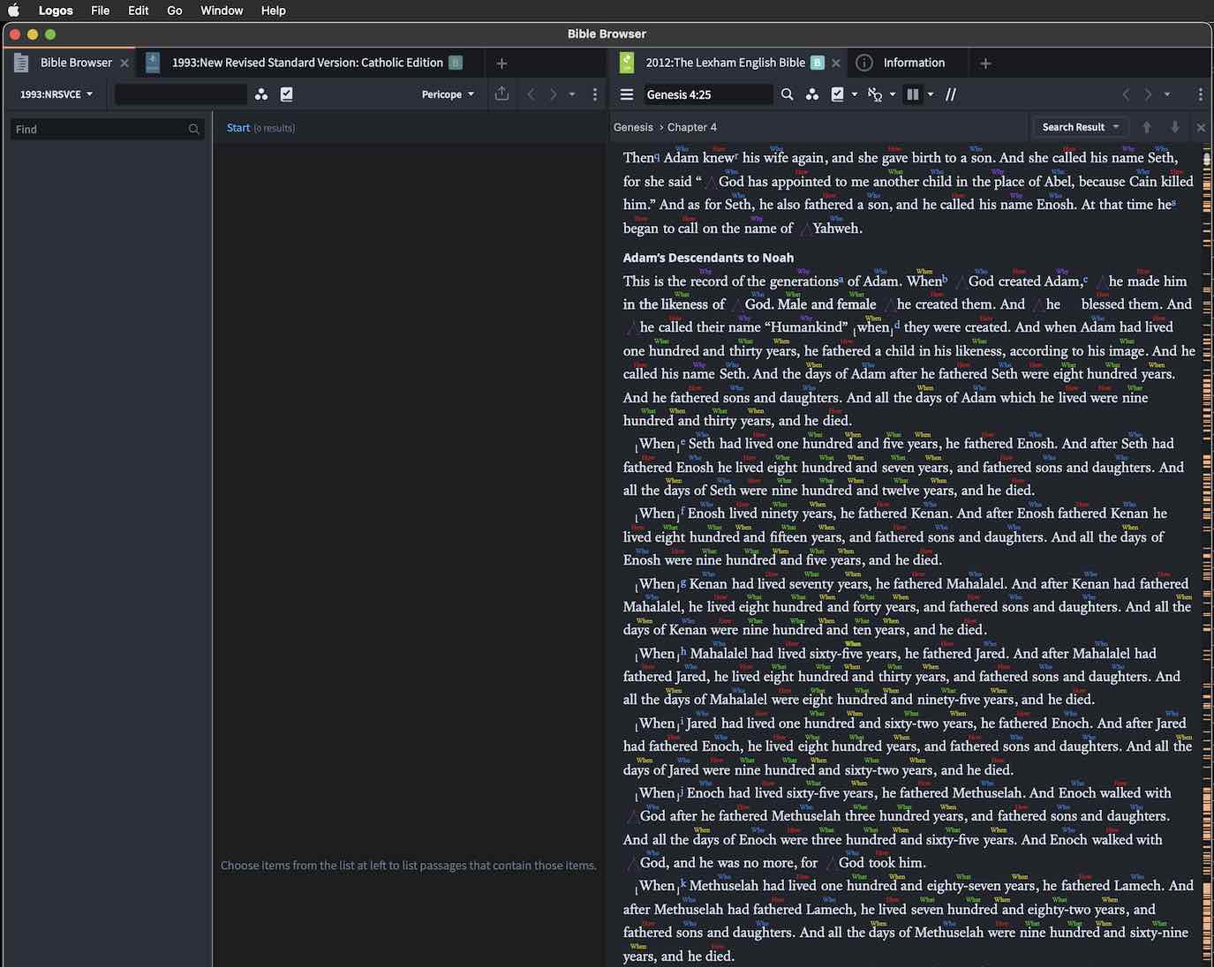Click the Genesis breadcrumb

point(633,127)
